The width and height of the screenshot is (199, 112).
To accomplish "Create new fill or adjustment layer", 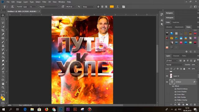I will (183, 105).
